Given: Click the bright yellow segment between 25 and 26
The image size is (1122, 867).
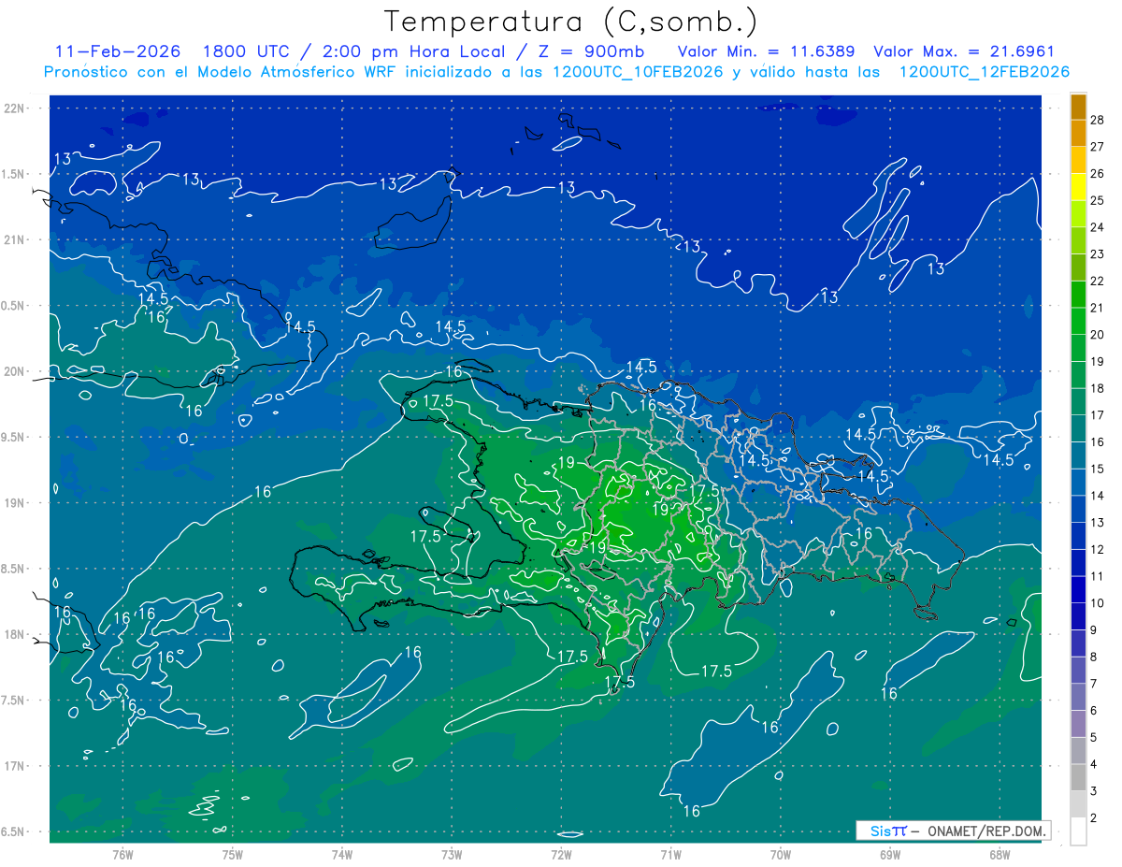Looking at the screenshot, I should point(1078,187).
